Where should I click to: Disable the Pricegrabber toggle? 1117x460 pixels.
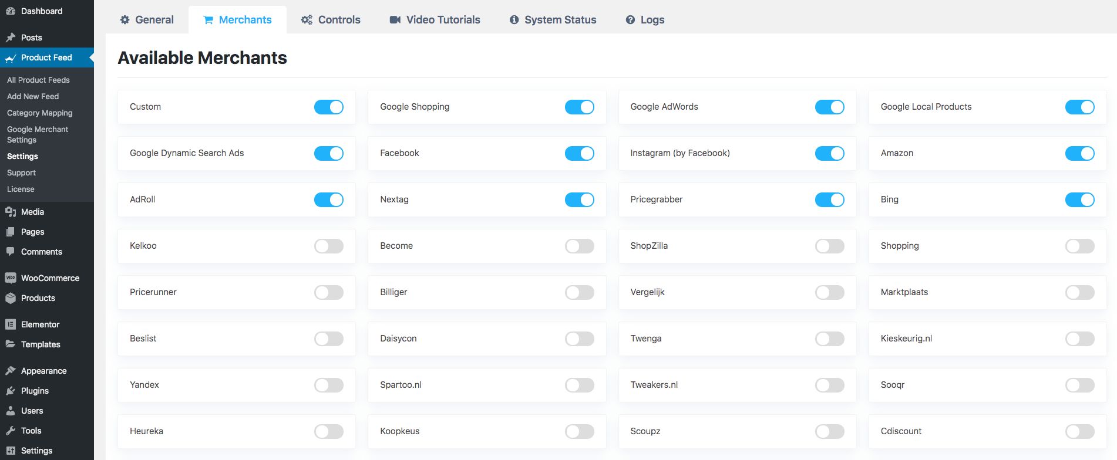click(x=830, y=199)
